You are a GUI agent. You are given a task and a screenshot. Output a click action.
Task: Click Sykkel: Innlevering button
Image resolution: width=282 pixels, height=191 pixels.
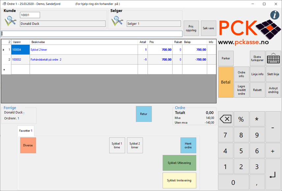(x=179, y=180)
